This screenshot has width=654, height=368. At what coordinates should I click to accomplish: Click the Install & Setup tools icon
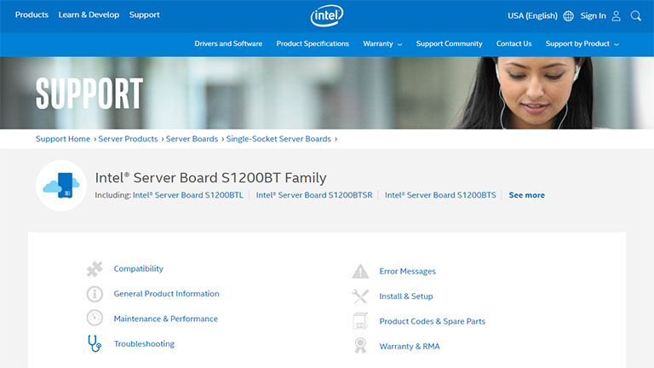[x=360, y=296]
